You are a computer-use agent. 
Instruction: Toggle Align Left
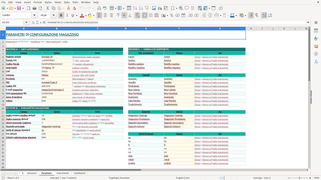pos(100,15)
